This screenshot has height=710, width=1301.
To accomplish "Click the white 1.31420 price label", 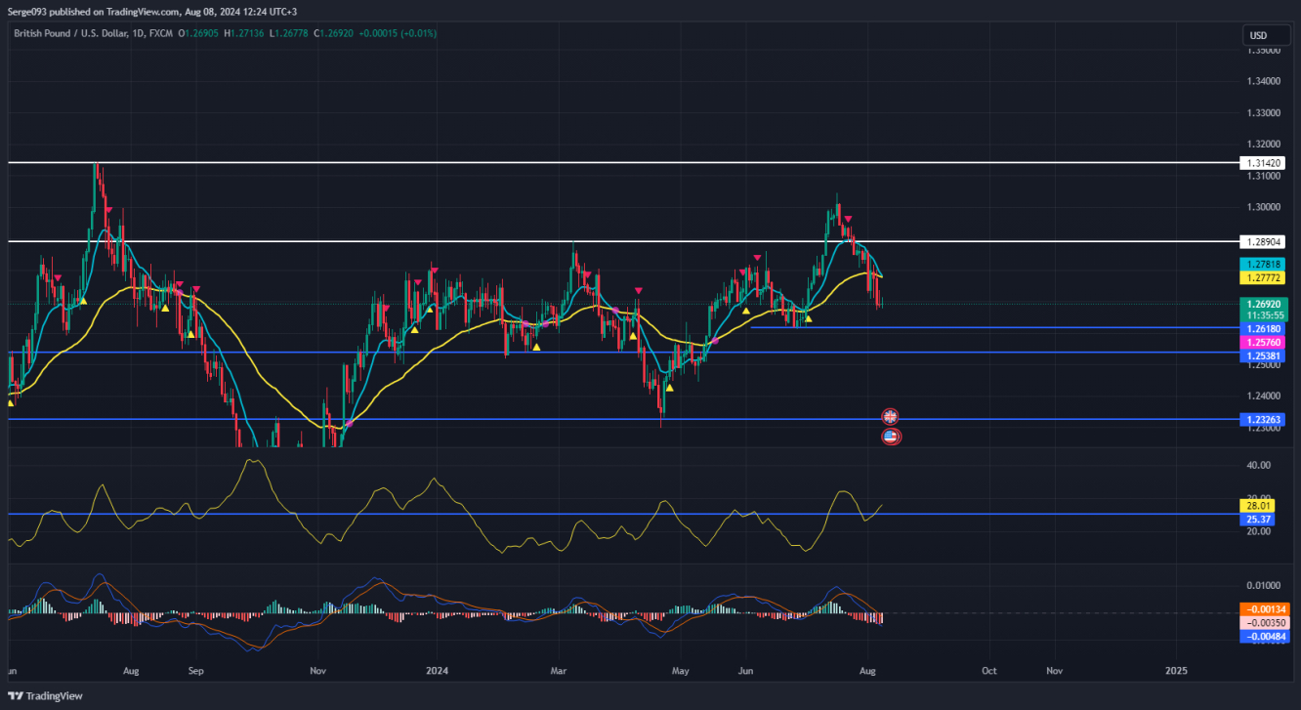I will pyautogui.click(x=1263, y=163).
